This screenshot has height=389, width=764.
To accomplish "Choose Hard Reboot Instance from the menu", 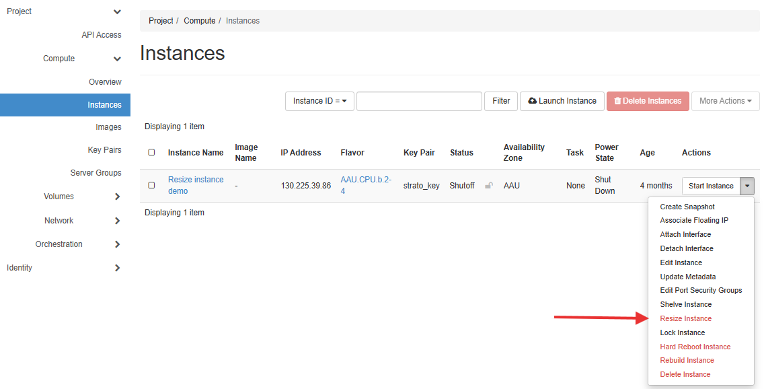I will tap(695, 346).
